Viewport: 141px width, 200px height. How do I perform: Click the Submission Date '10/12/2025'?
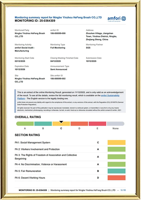pos(91,61)
